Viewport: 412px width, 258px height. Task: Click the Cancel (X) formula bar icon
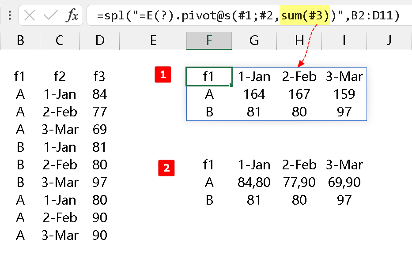click(x=30, y=16)
